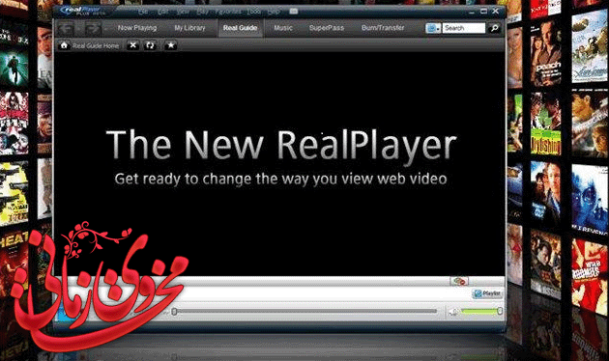Screen dimensions: 609x361
Task: Click the green volume slider
Action: point(480,311)
